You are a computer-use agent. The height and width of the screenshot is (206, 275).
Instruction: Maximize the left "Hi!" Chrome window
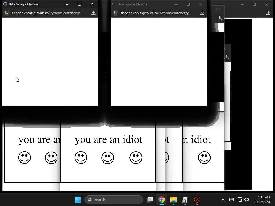[79, 4]
